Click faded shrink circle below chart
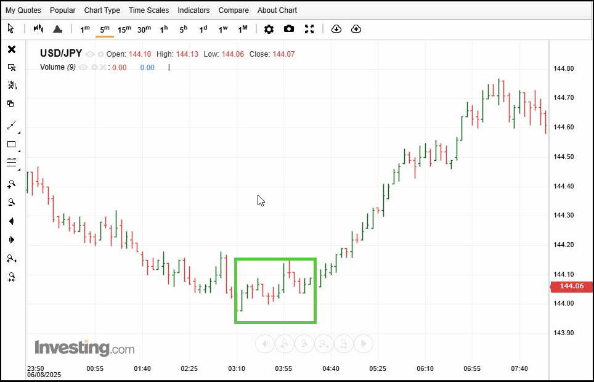Image resolution: width=594 pixels, height=382 pixels. 344,344
